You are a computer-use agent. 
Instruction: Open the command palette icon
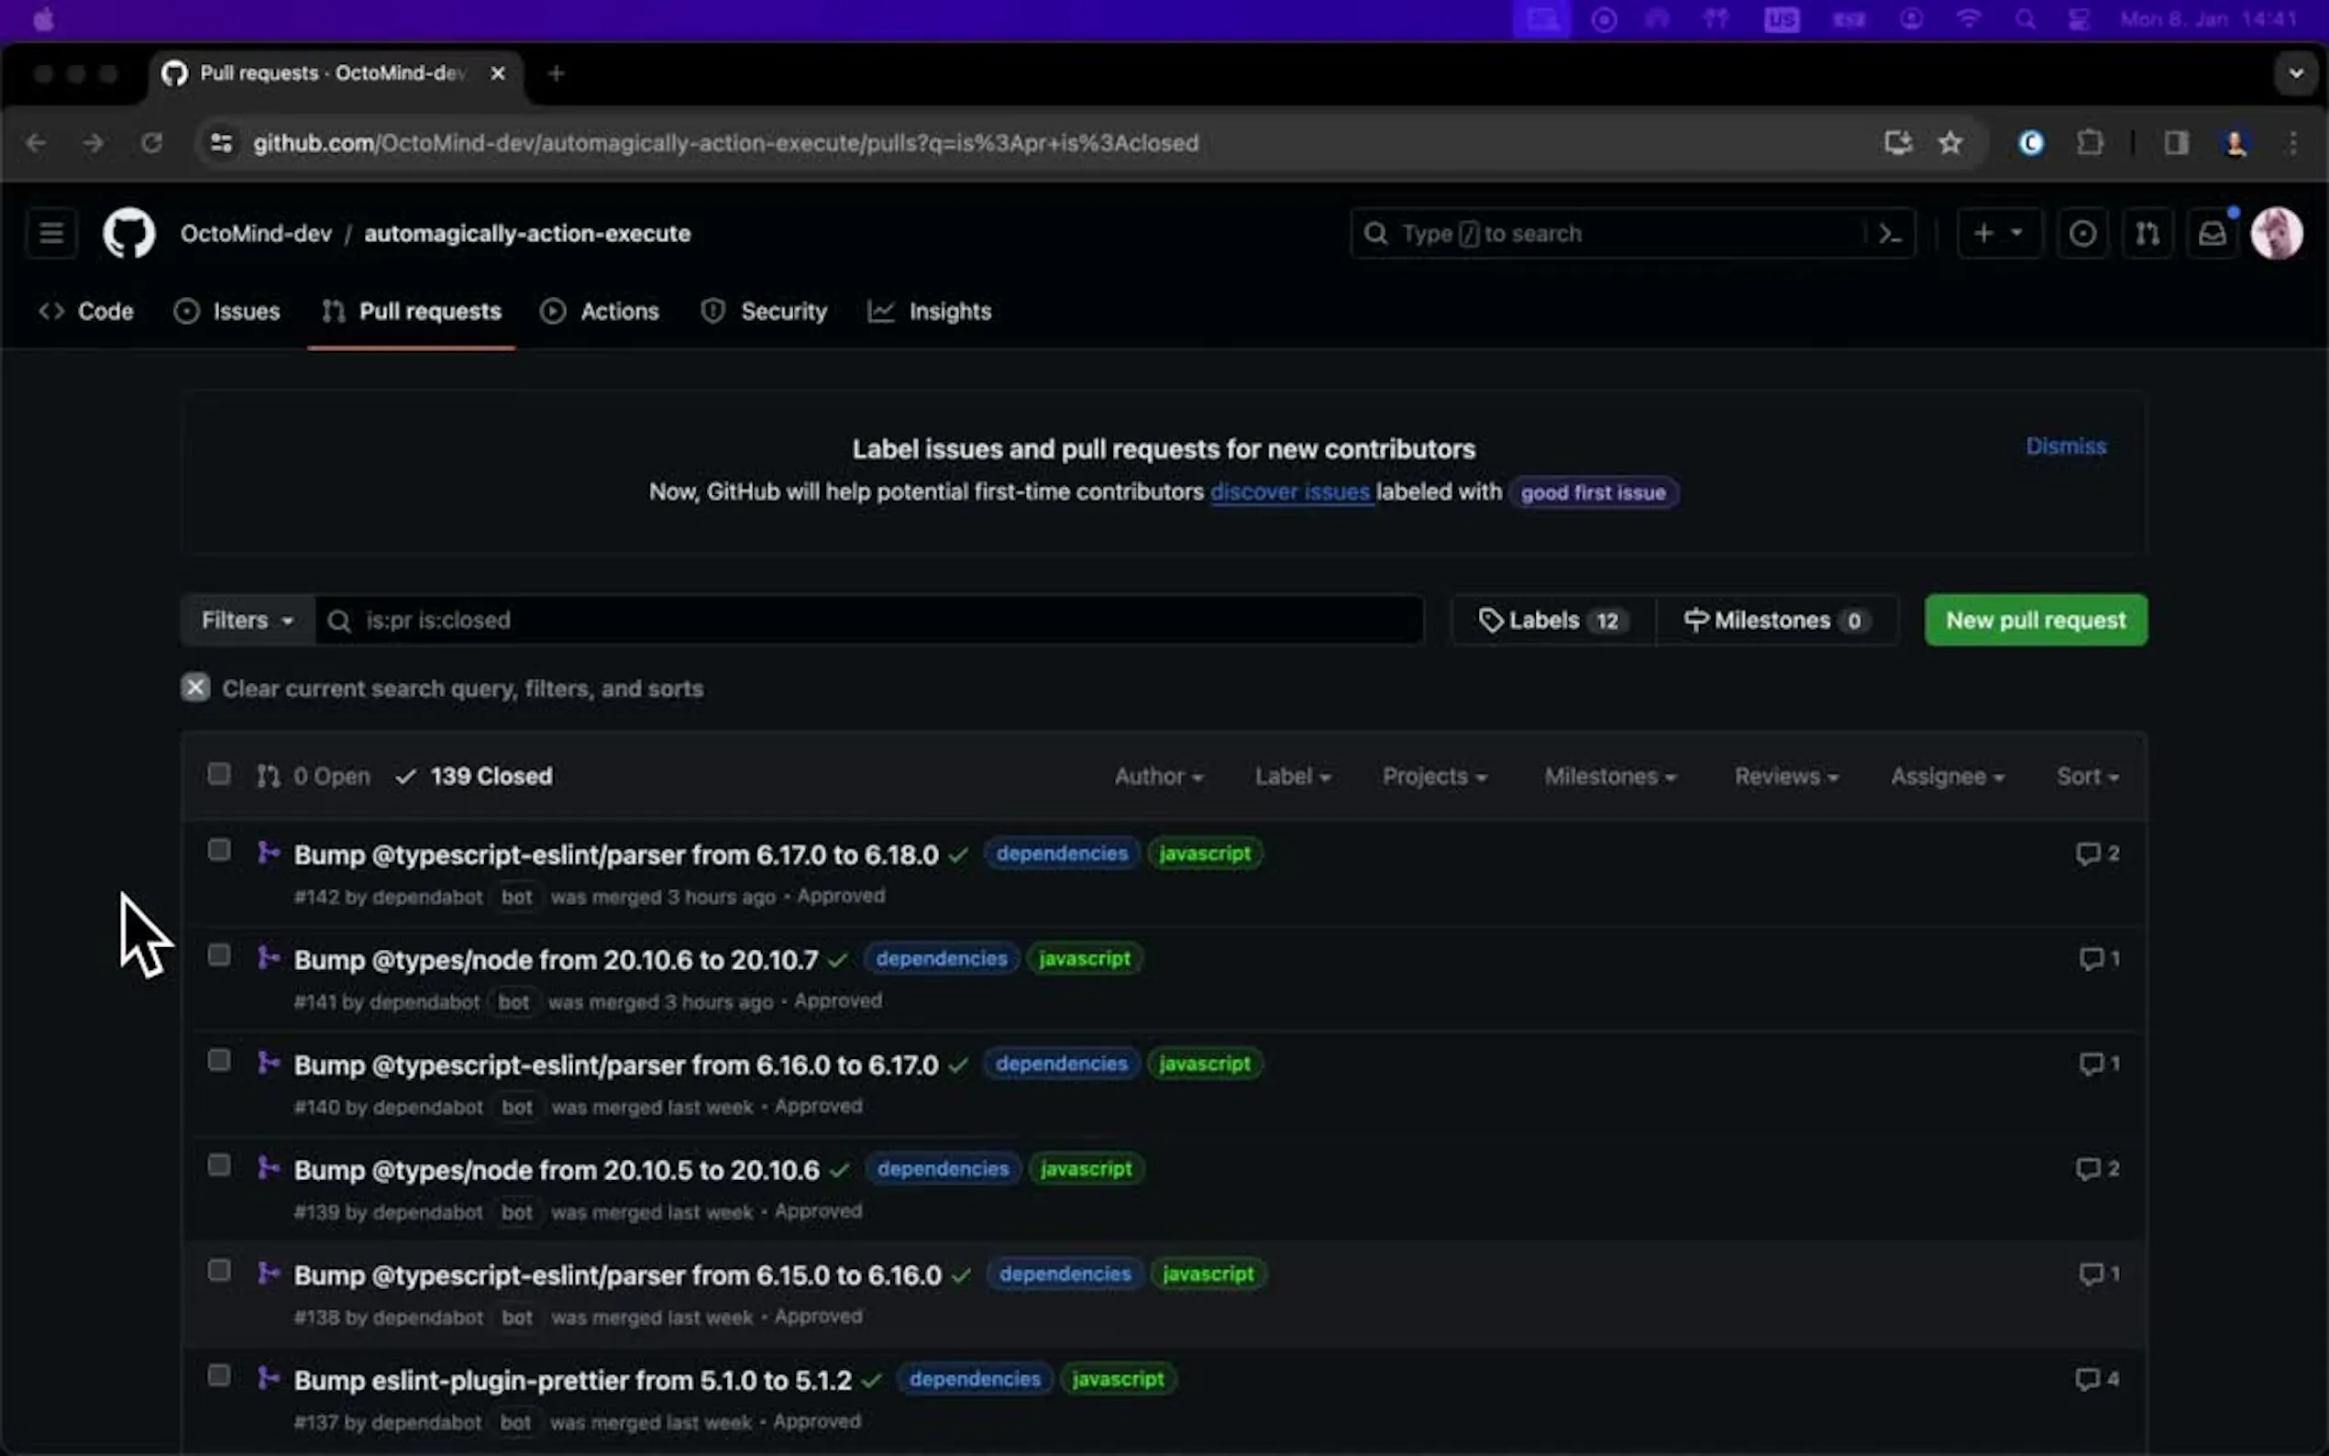coord(1890,233)
